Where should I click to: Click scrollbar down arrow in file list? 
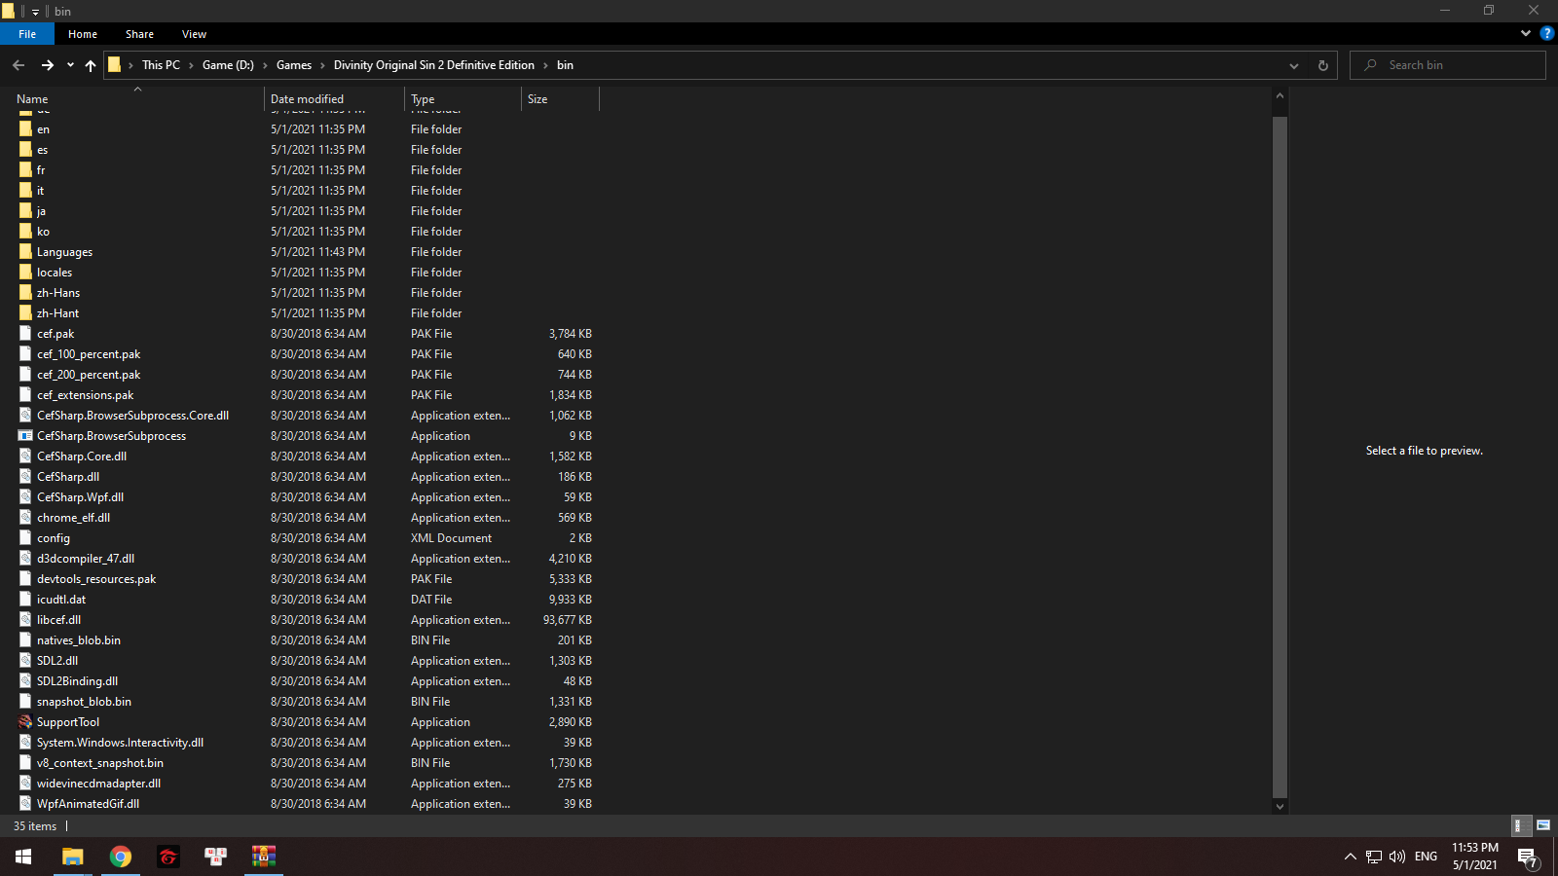[x=1280, y=806]
